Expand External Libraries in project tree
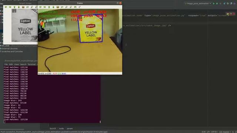 pos(10,48)
